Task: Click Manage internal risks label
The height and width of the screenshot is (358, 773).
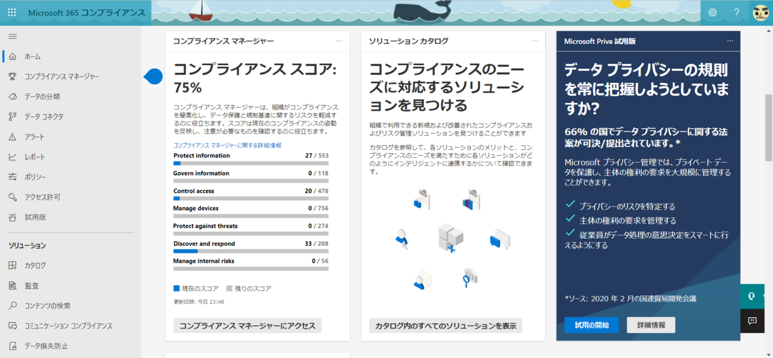Action: 204,261
